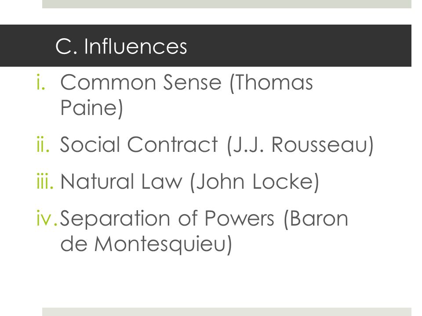Click the light gray bar at slide bottom
The height and width of the screenshot is (316, 422).
(227, 312)
